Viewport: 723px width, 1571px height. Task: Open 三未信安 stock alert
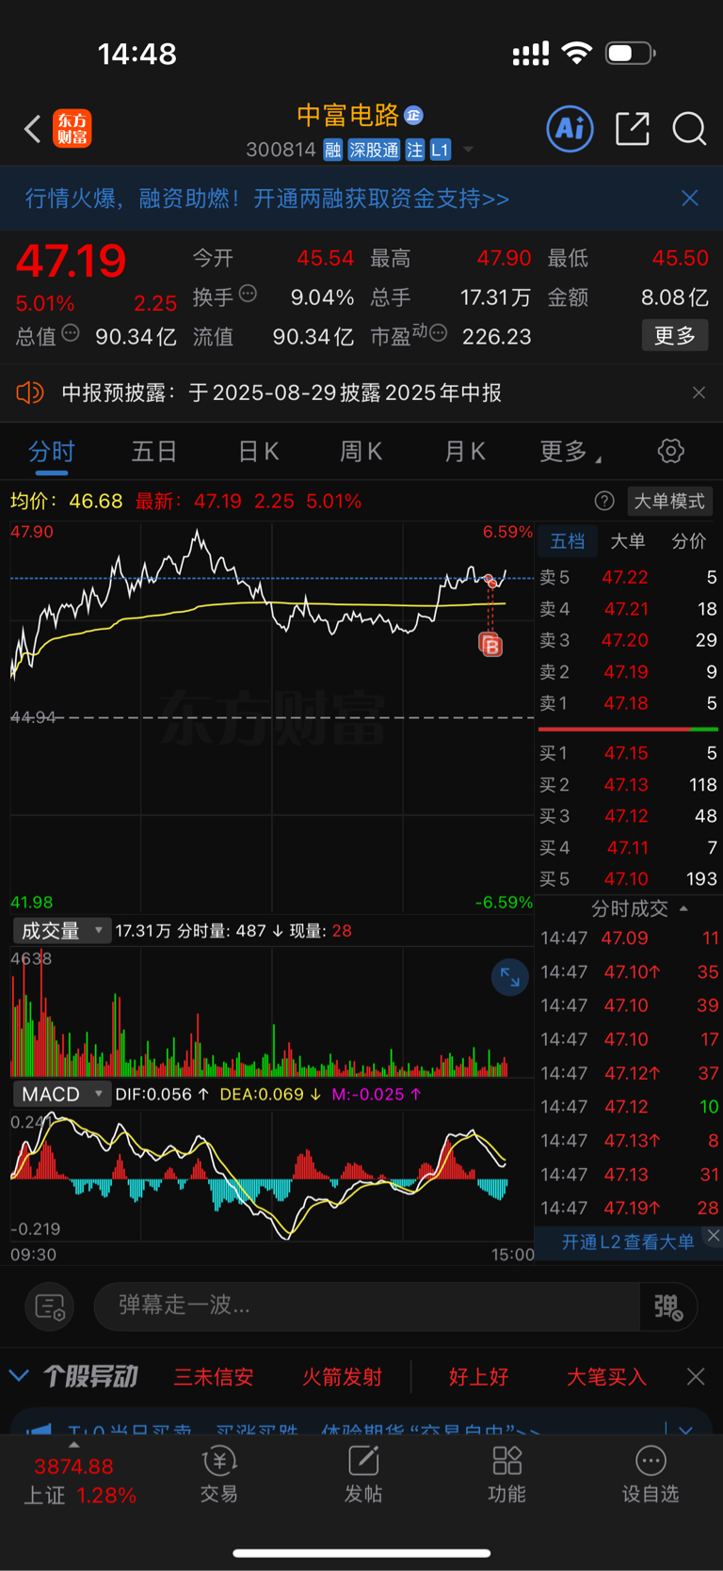(214, 1377)
